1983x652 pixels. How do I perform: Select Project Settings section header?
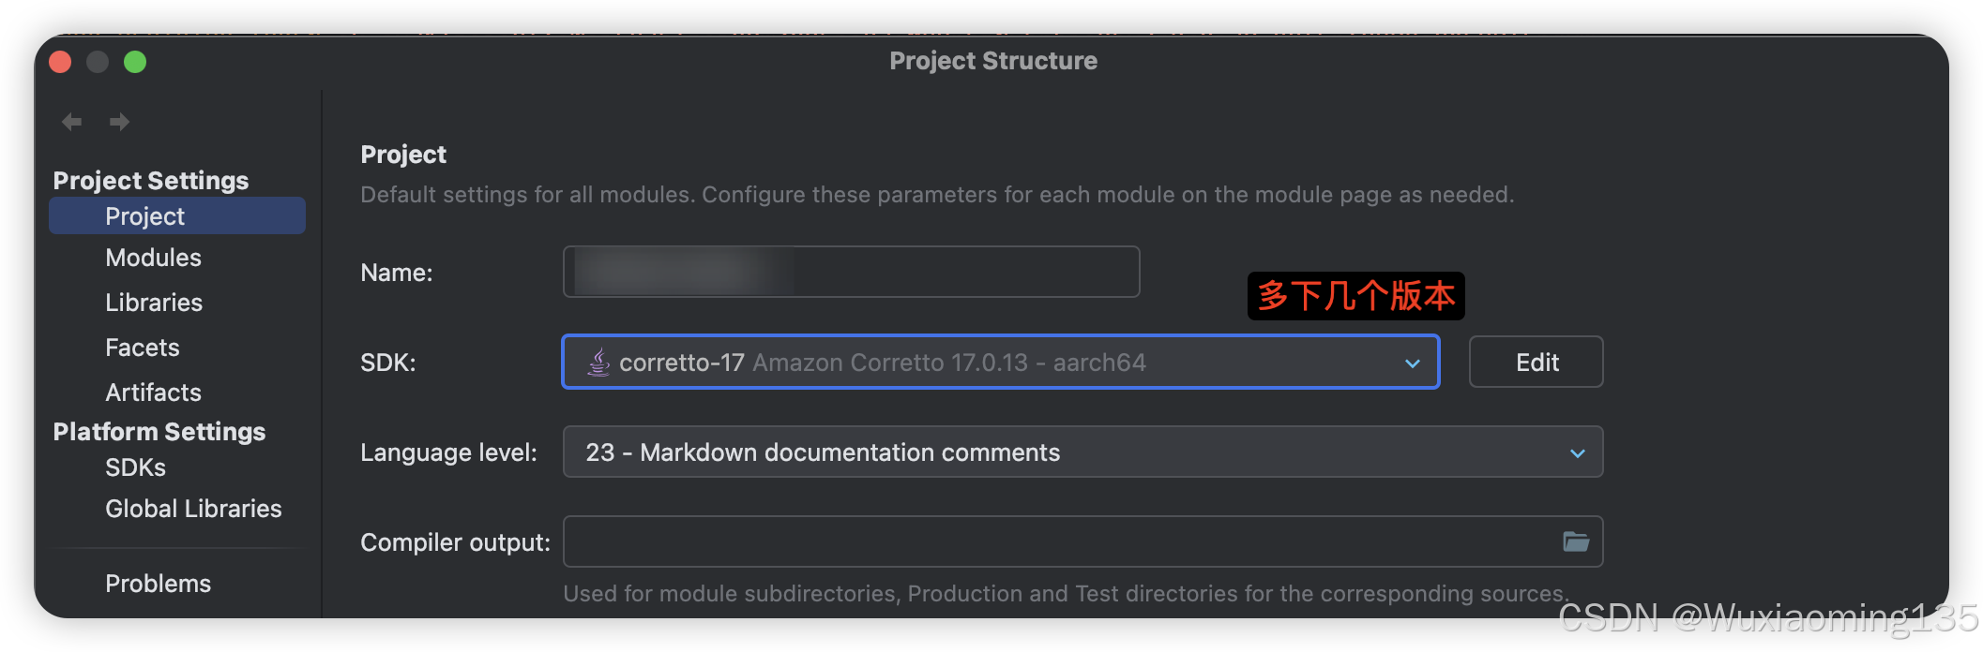(x=151, y=180)
